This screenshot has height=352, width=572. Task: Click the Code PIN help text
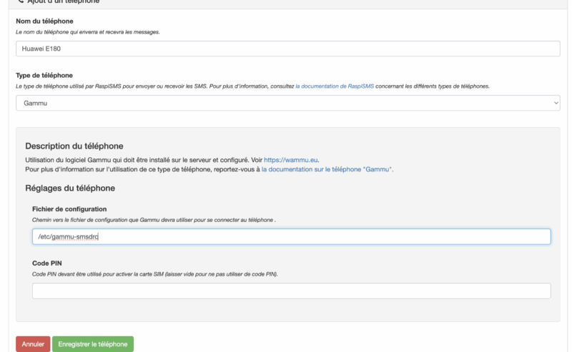[154, 274]
